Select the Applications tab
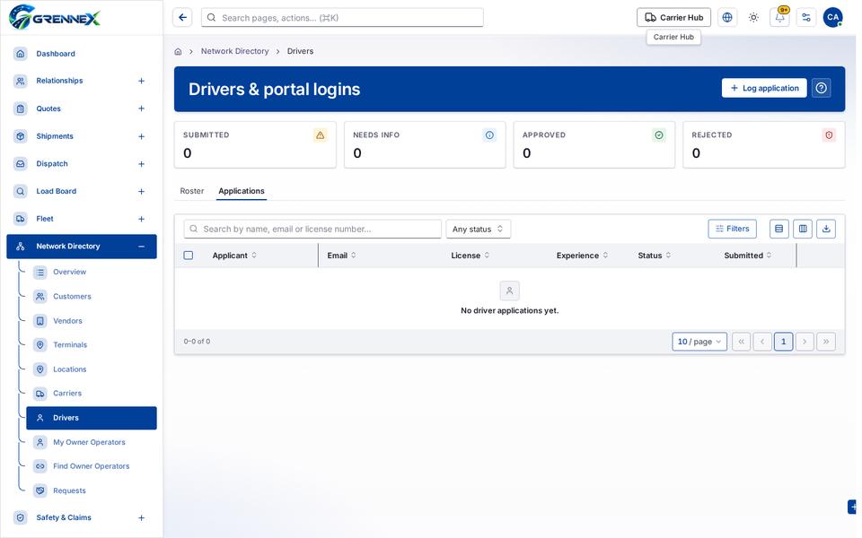 coord(242,191)
